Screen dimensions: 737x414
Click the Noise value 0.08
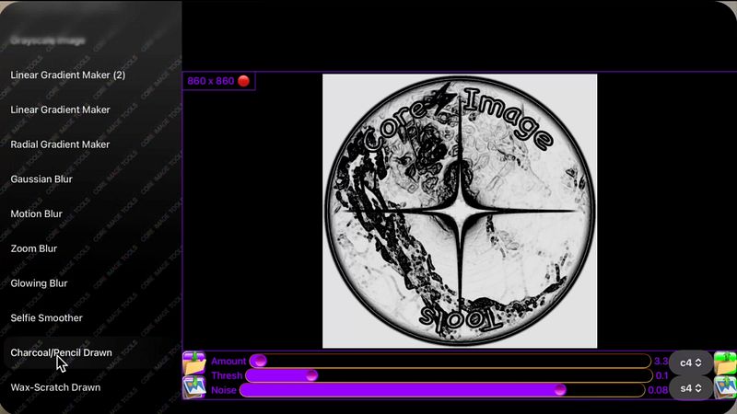(658, 390)
